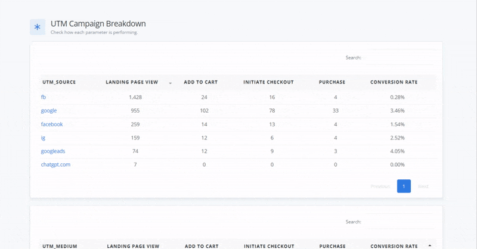Sort the first table by INITIATE CHECKOUT header
This screenshot has width=477, height=249.
coord(268,82)
